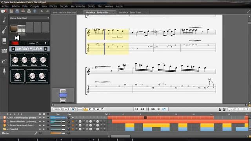Viewport: 251px width, 141px height.
Task: Switch to Metallica - Enter Sandman tab
Action: [131, 13]
